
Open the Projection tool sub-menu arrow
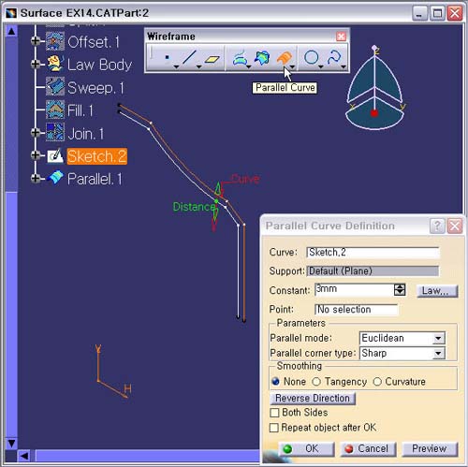click(248, 66)
